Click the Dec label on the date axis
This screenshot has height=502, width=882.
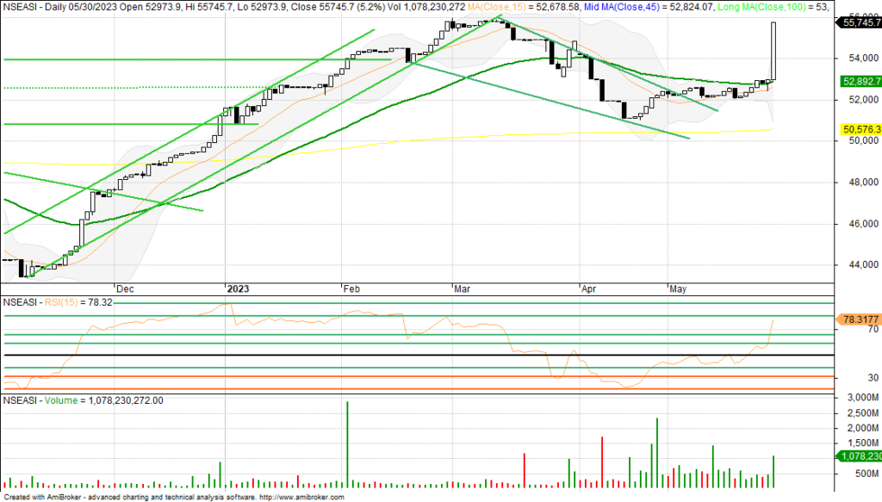124,290
